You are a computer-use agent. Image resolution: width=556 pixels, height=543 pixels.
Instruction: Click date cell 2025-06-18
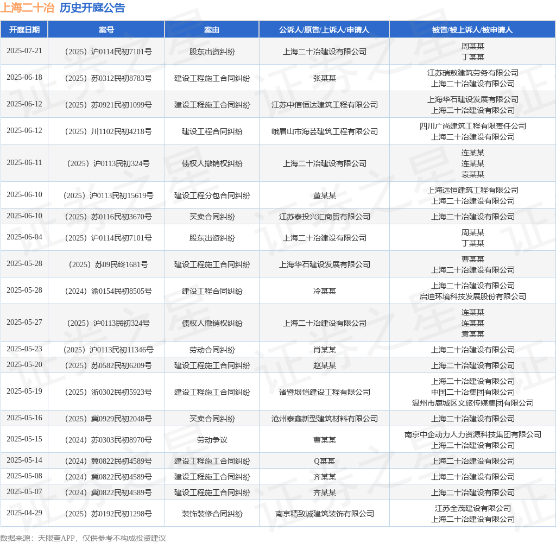[24, 77]
